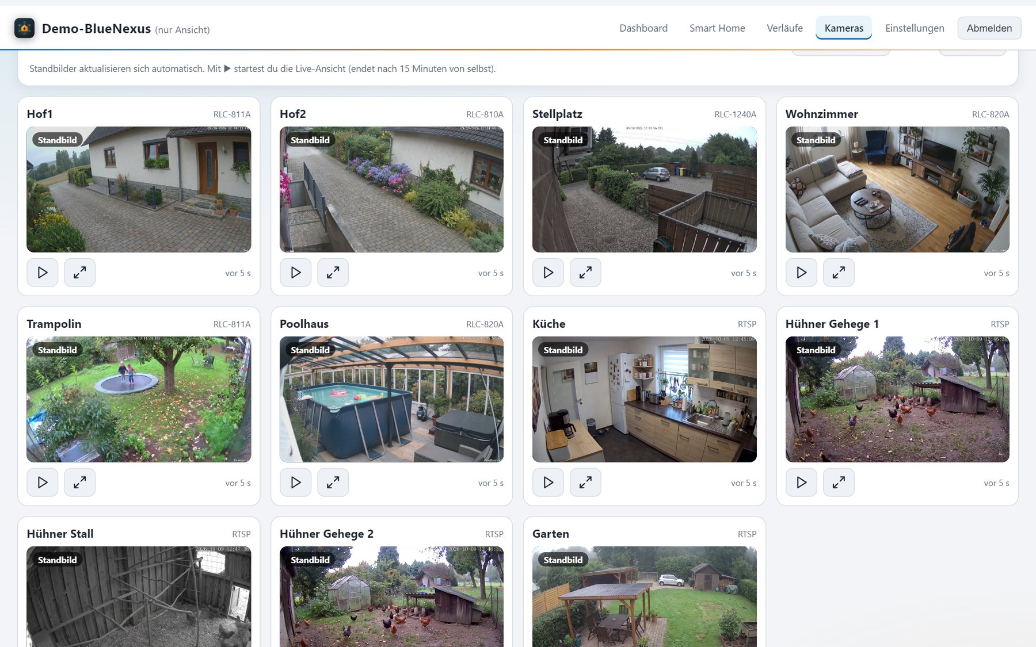Click the BlueNexus app logo icon
The width and height of the screenshot is (1036, 647).
[x=24, y=28]
